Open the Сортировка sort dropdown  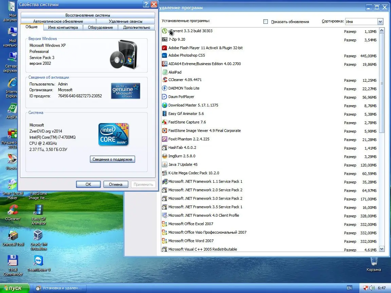[380, 22]
